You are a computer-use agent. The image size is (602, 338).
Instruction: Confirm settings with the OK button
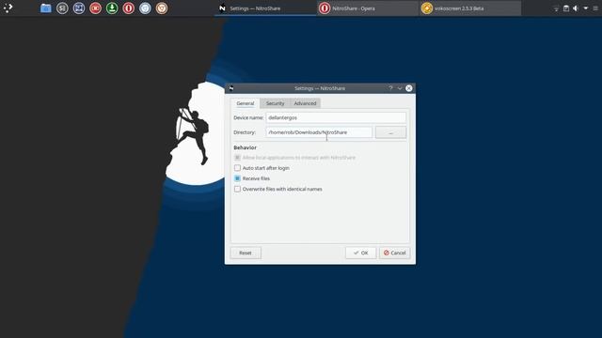coord(360,253)
